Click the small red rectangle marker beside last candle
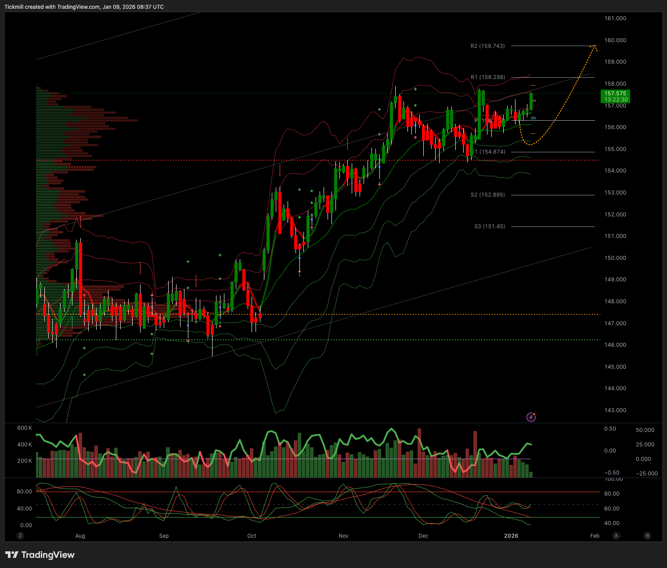667x568 pixels. point(534,101)
